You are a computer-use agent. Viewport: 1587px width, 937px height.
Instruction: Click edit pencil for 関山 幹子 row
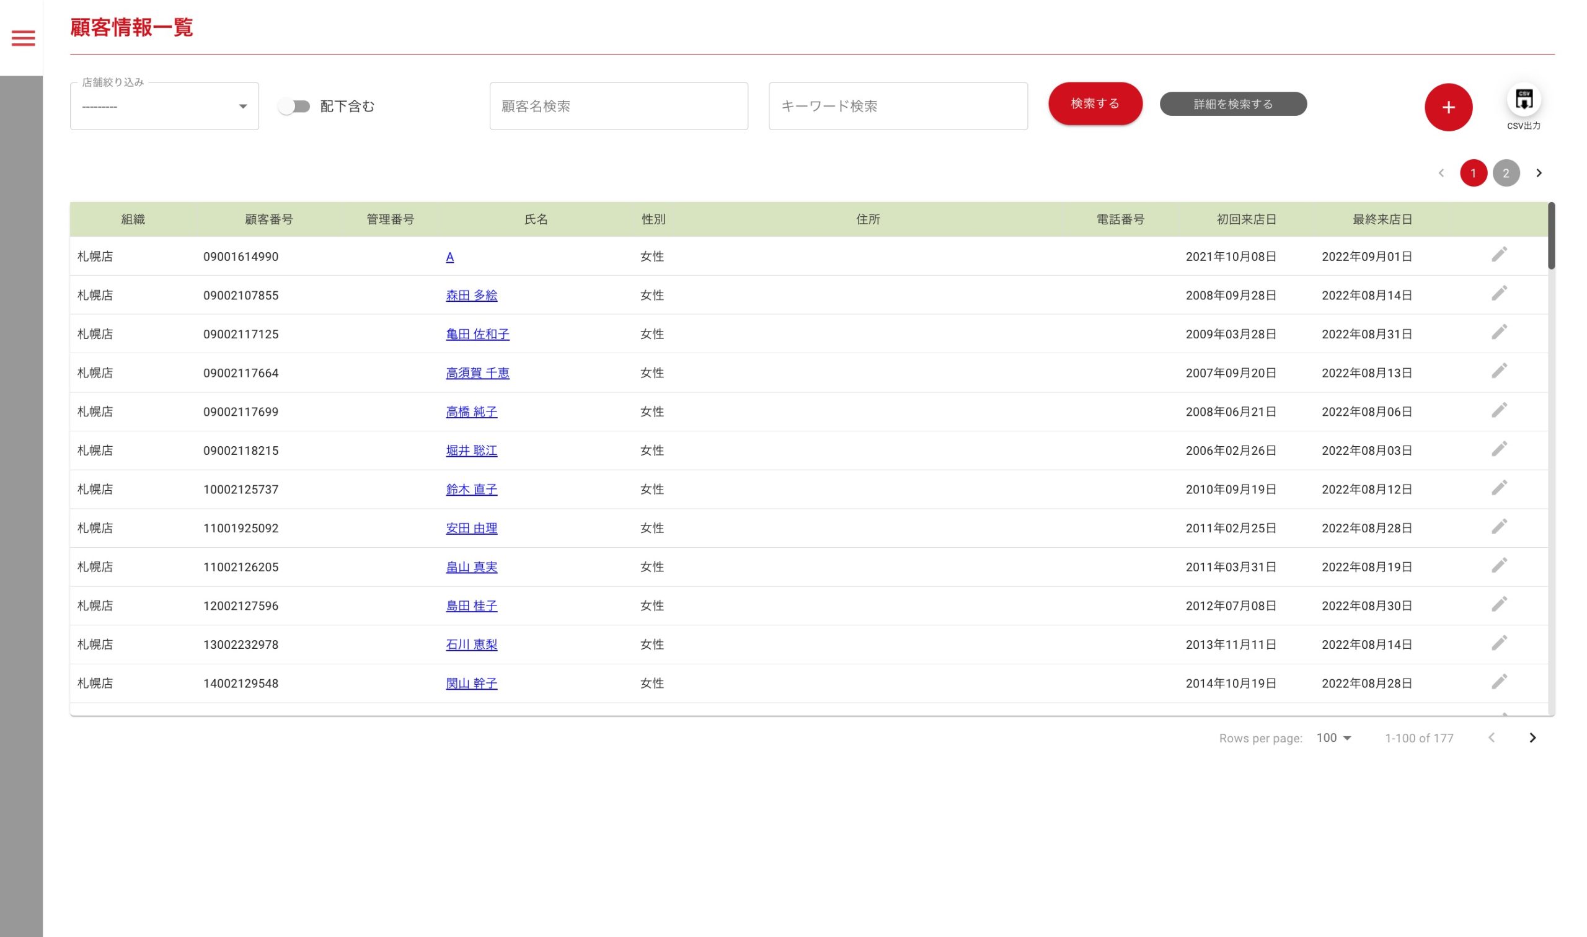tap(1498, 682)
